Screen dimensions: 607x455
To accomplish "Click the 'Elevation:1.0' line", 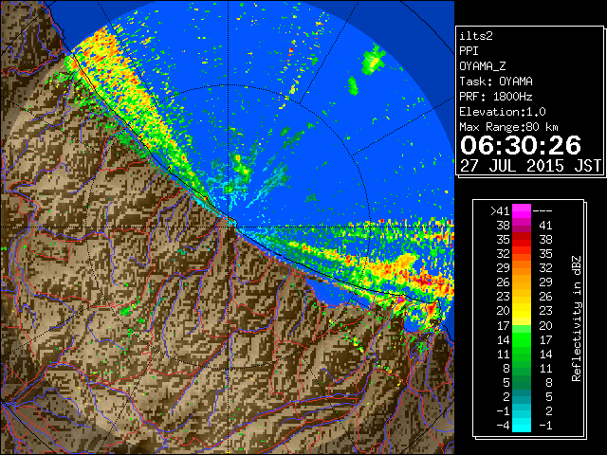I will pyautogui.click(x=503, y=112).
